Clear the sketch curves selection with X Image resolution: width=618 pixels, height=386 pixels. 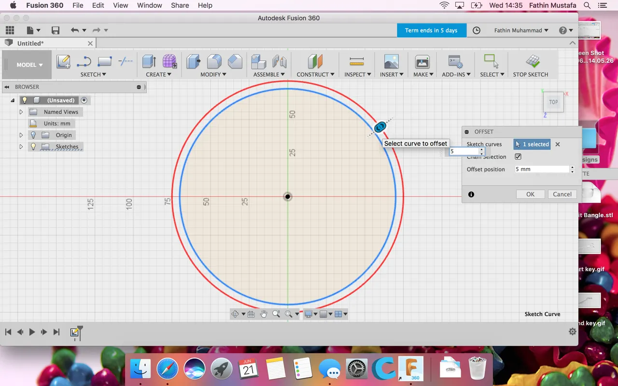click(557, 144)
